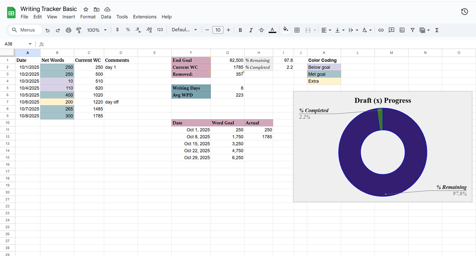476x256 pixels.
Task: Create a filter
Action: [412, 30]
